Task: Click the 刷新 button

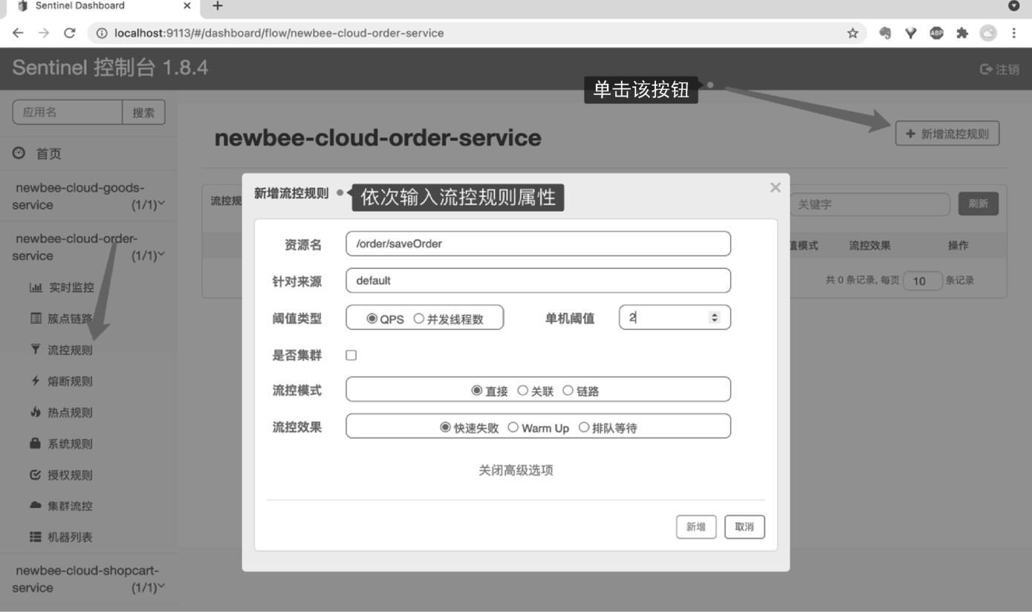Action: pos(979,204)
